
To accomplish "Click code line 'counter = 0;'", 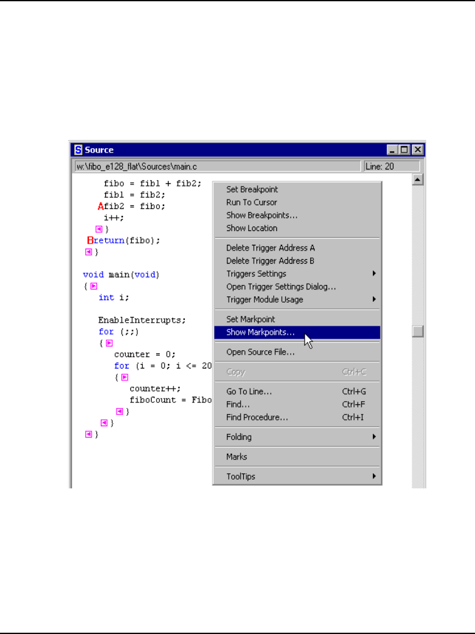I will [145, 355].
